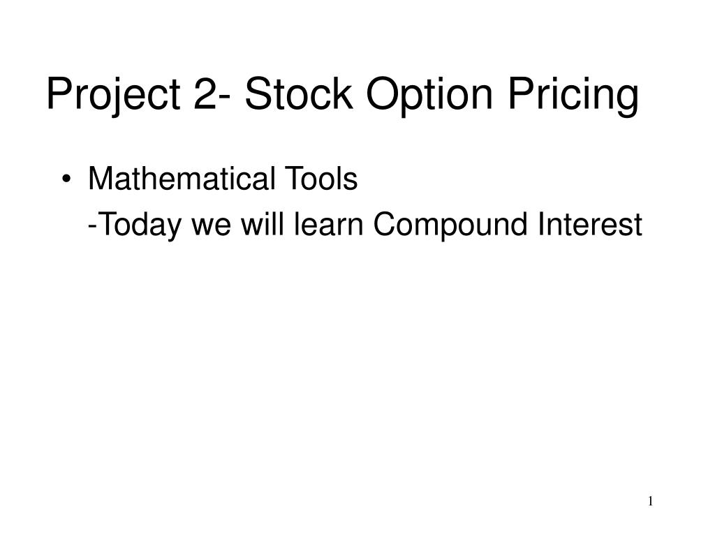Screen dimensions: 715x536
Task: Click the word 'Project' in the title
Action: [114, 96]
